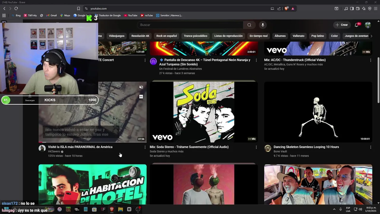
Task: Select the En tiempo real chip
Action: click(x=259, y=36)
